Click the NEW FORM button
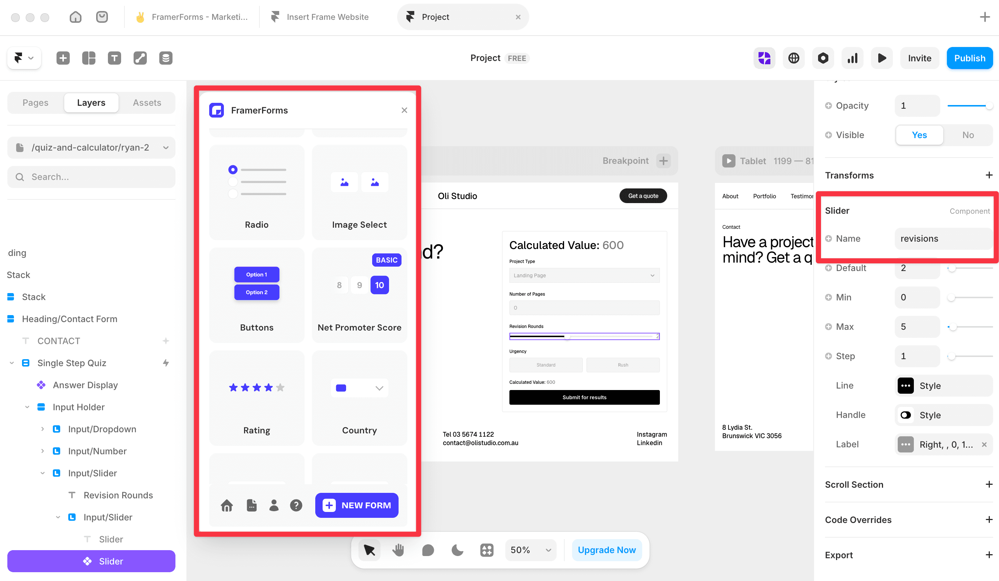999x581 pixels. point(357,505)
